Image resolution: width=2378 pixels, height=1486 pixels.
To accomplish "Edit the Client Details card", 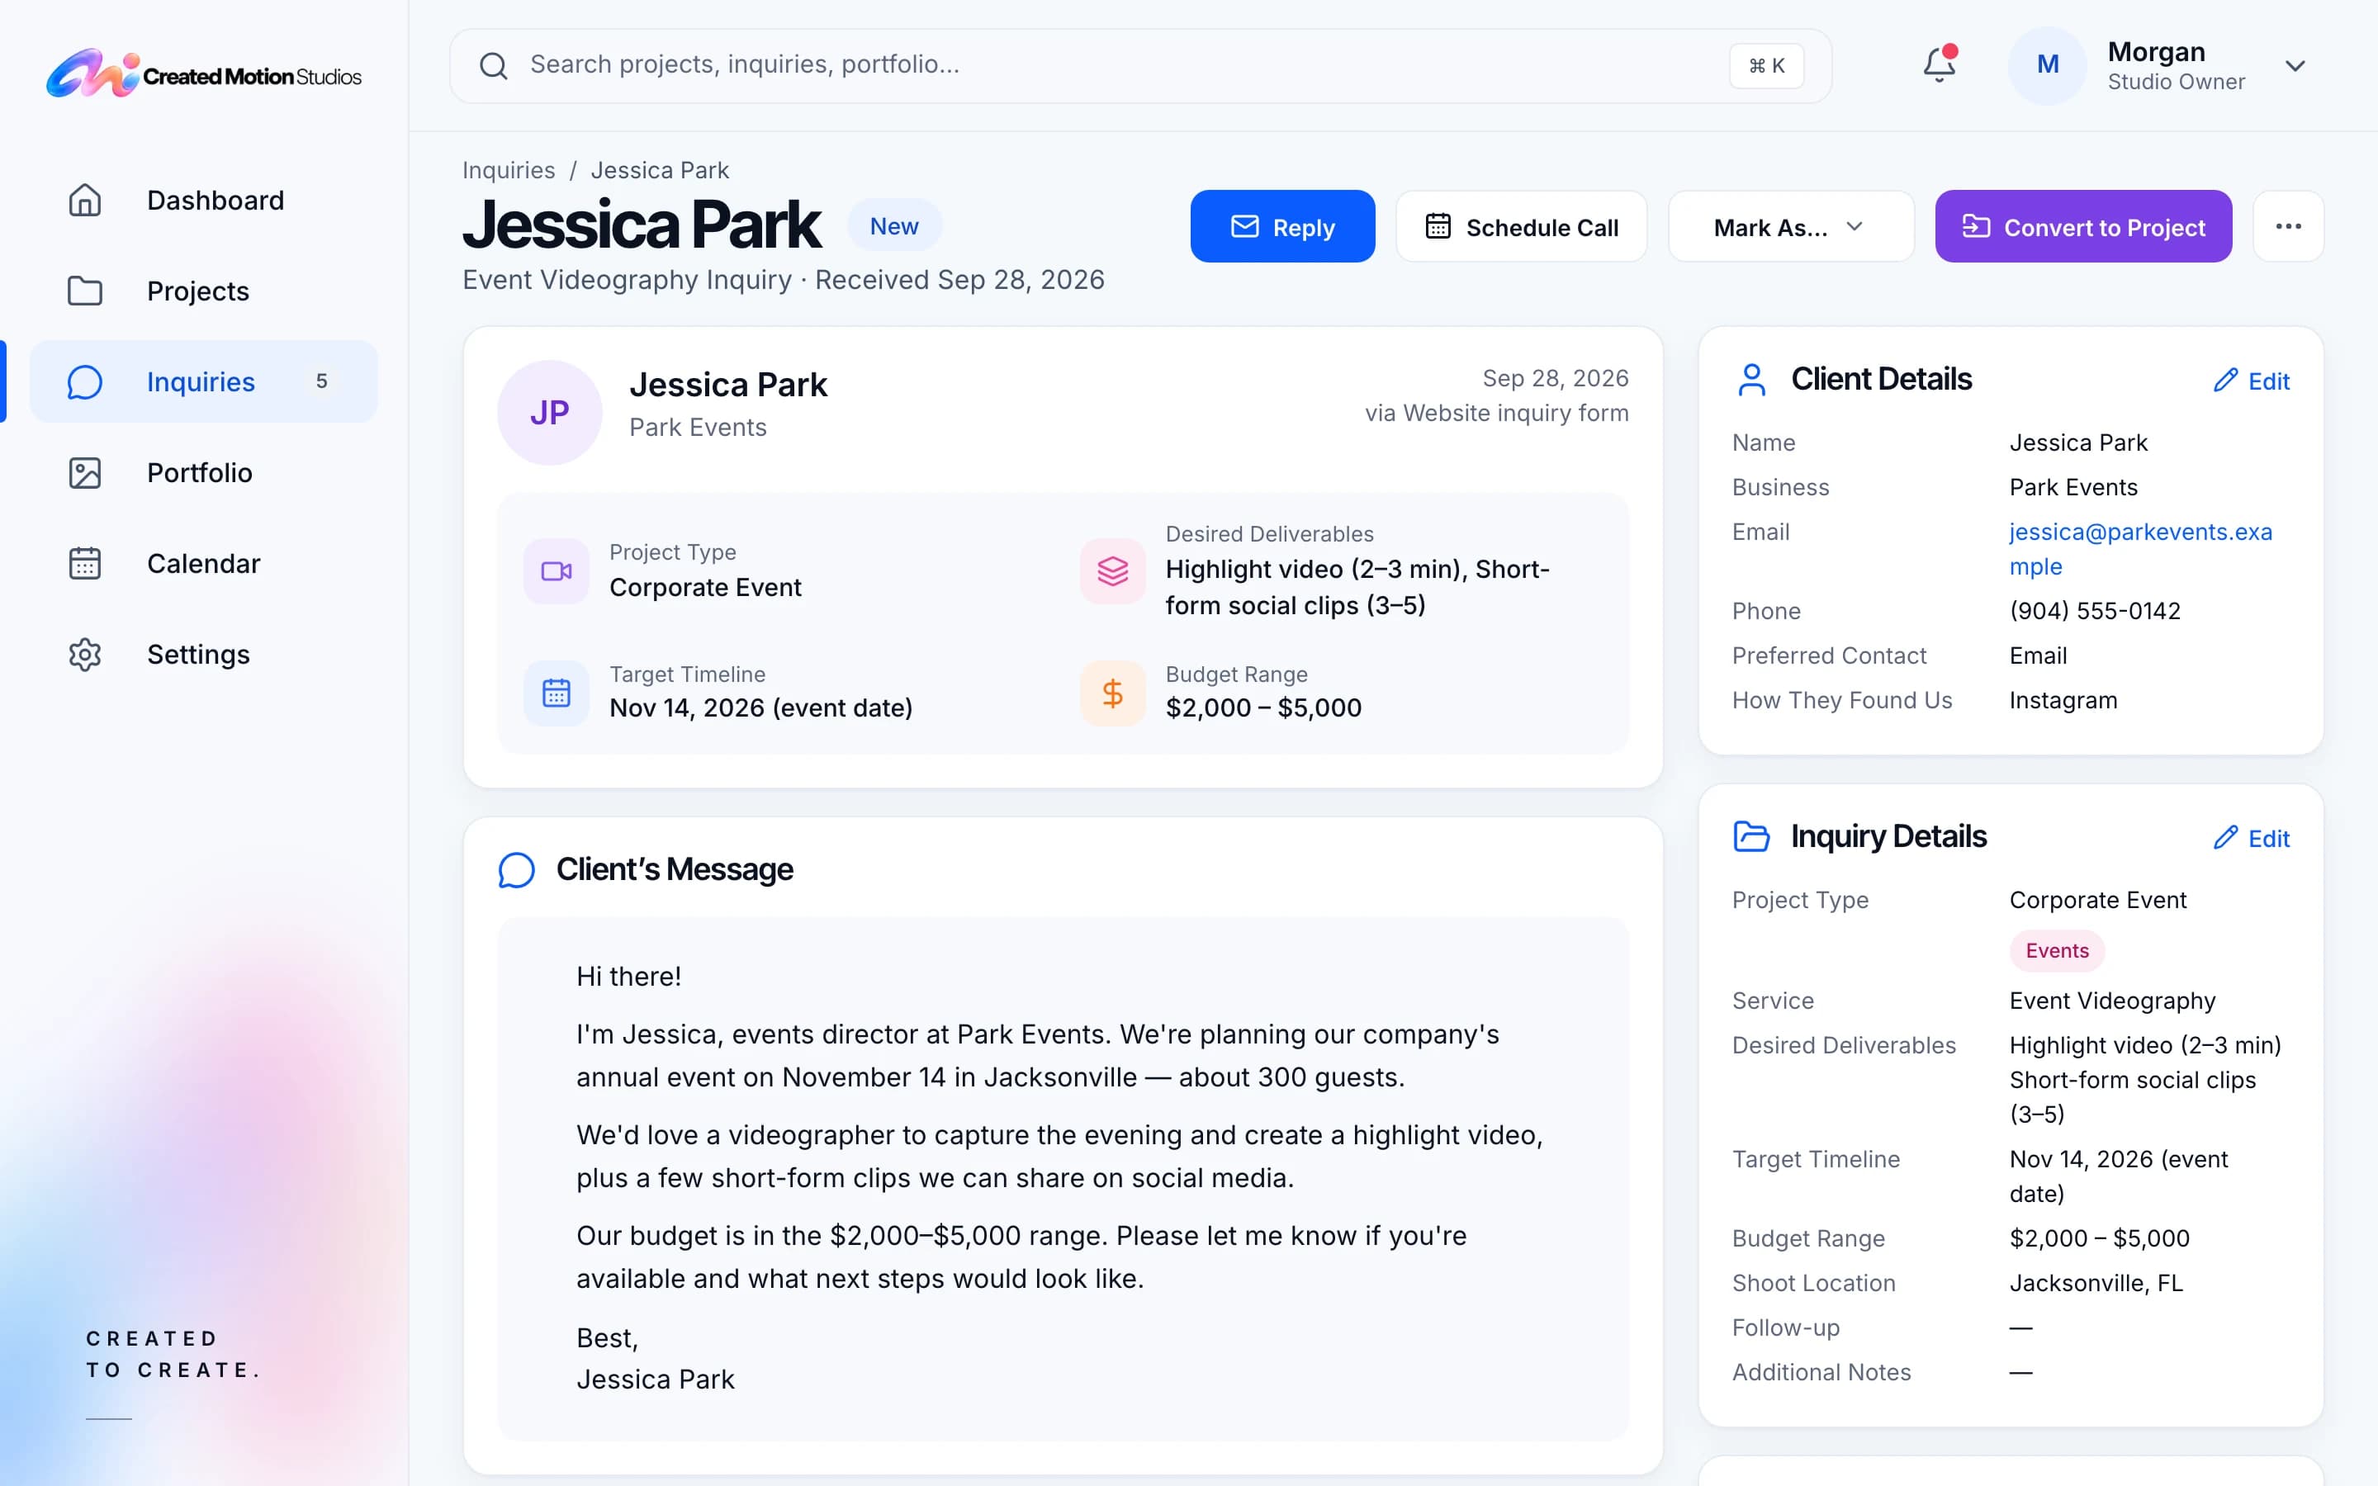I will pos(2251,381).
